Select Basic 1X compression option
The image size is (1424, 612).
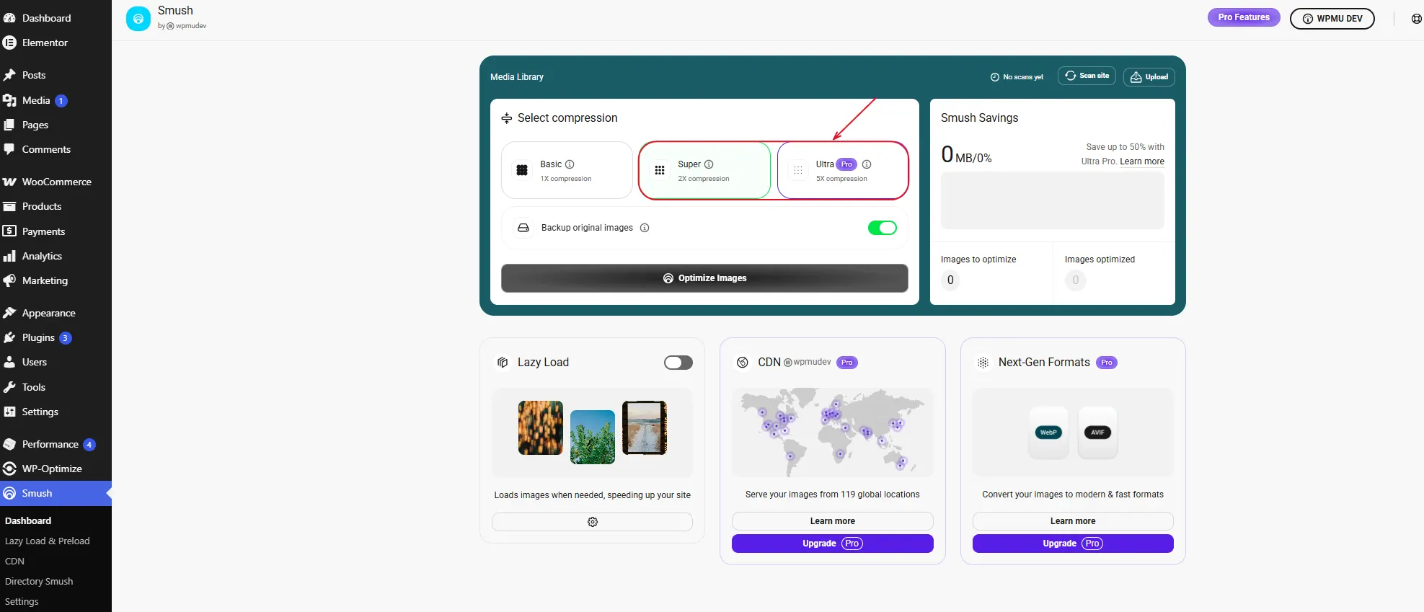click(x=567, y=170)
